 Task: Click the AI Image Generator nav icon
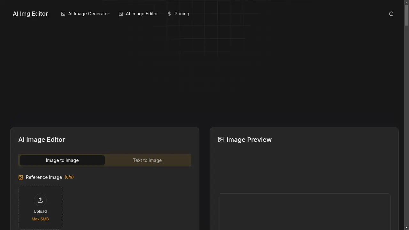click(x=63, y=14)
